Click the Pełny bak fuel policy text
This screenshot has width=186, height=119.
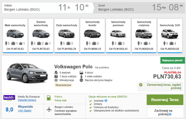coord(60,100)
